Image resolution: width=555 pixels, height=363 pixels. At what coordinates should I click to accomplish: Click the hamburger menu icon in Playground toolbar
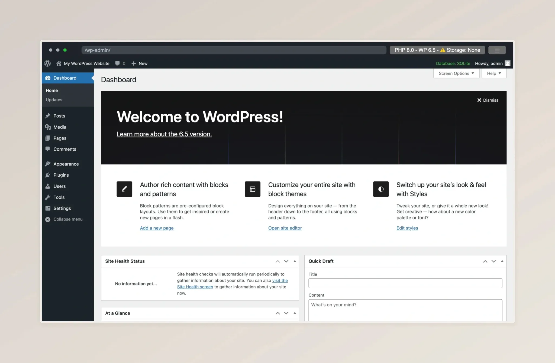coord(497,50)
